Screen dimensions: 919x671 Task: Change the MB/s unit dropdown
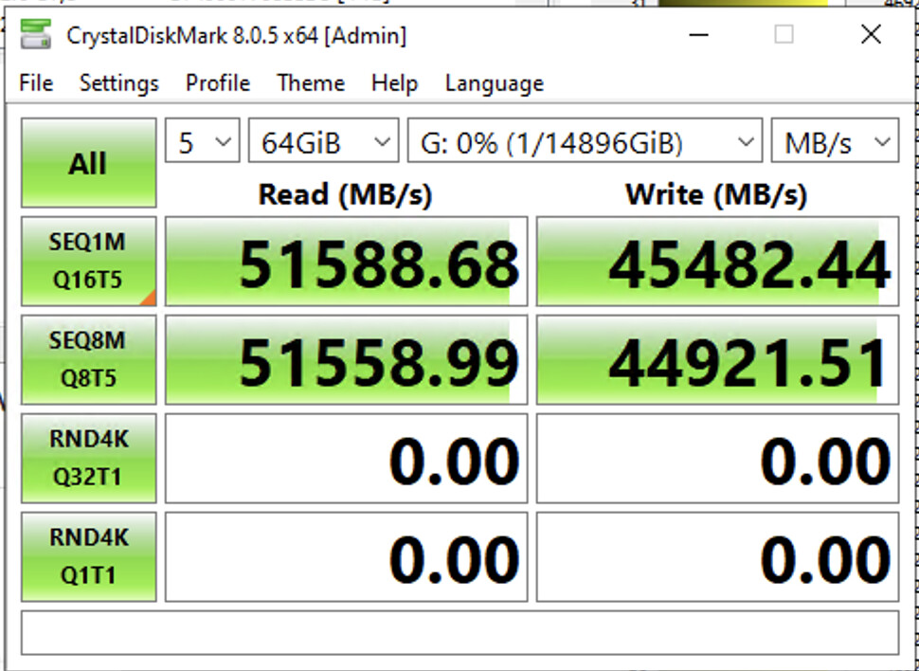835,143
